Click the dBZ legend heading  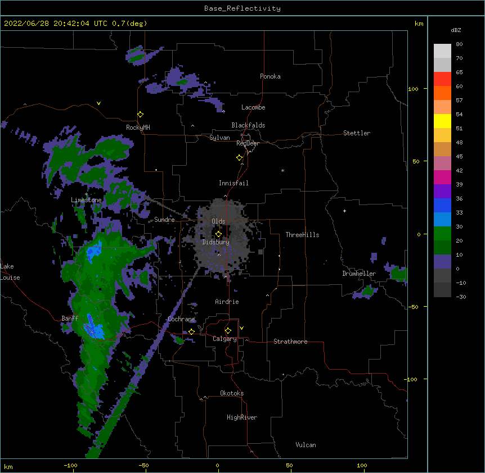pos(456,30)
